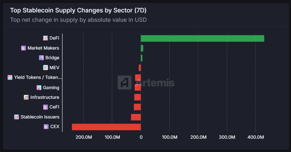291x152 pixels.
Task: Click the 400.0M axis label
Action: point(255,137)
